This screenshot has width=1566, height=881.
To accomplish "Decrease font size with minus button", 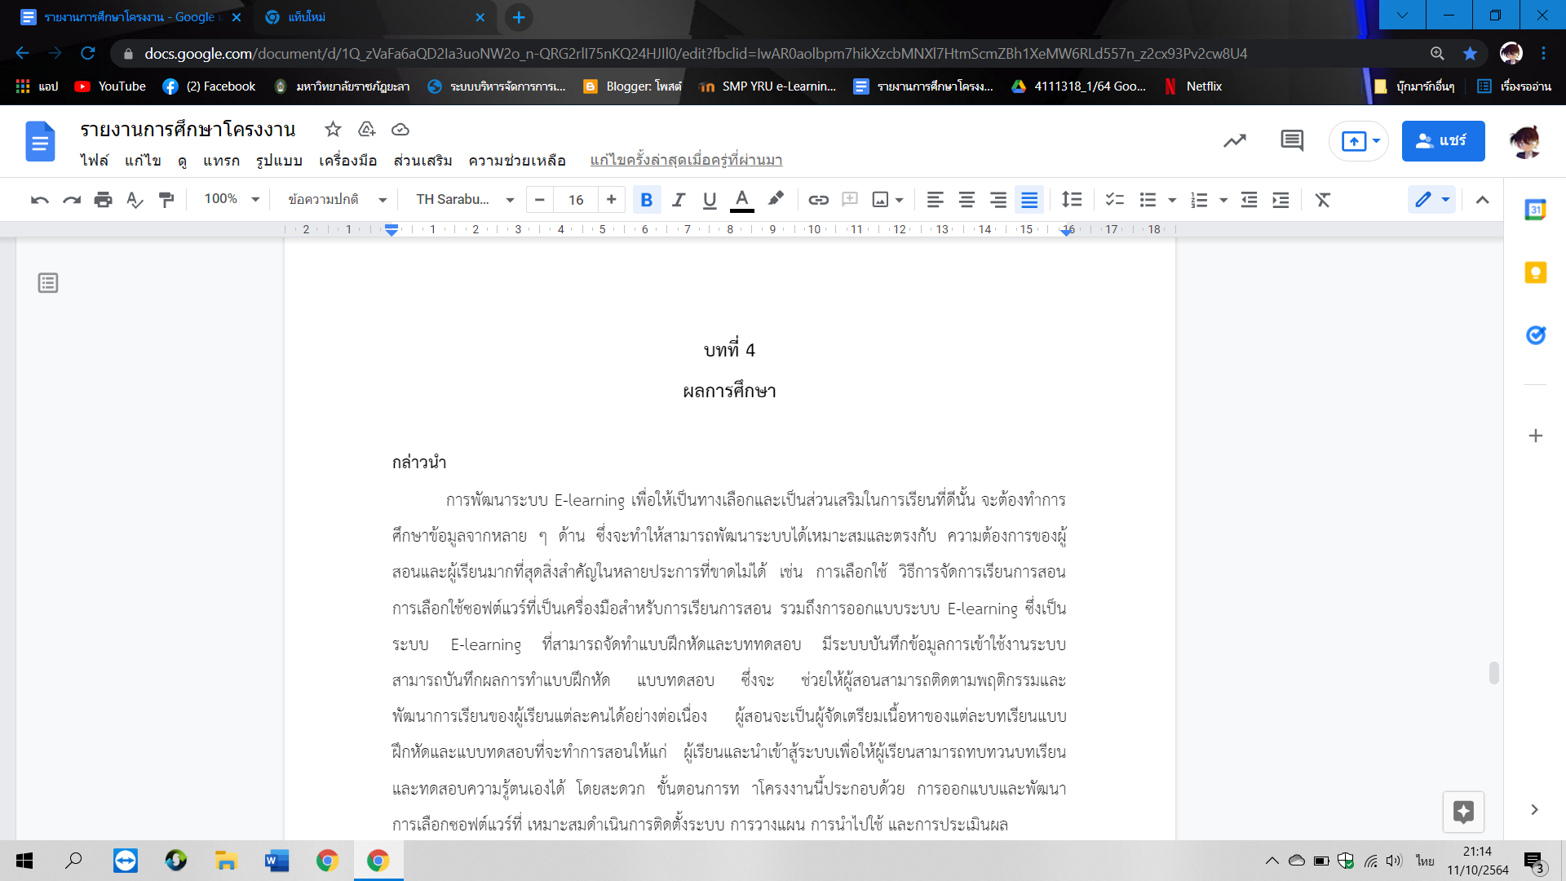I will tap(539, 200).
